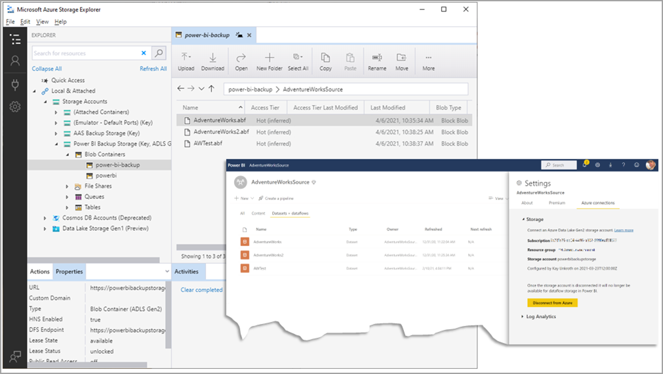Viewport: 663px width, 374px height.
Task: Click the Copy toolbar icon
Action: (x=325, y=58)
